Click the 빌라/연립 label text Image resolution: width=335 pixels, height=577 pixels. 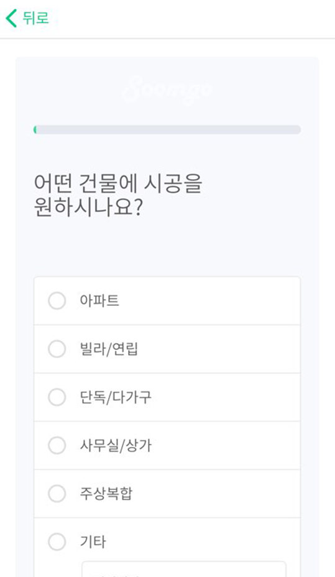[109, 349]
